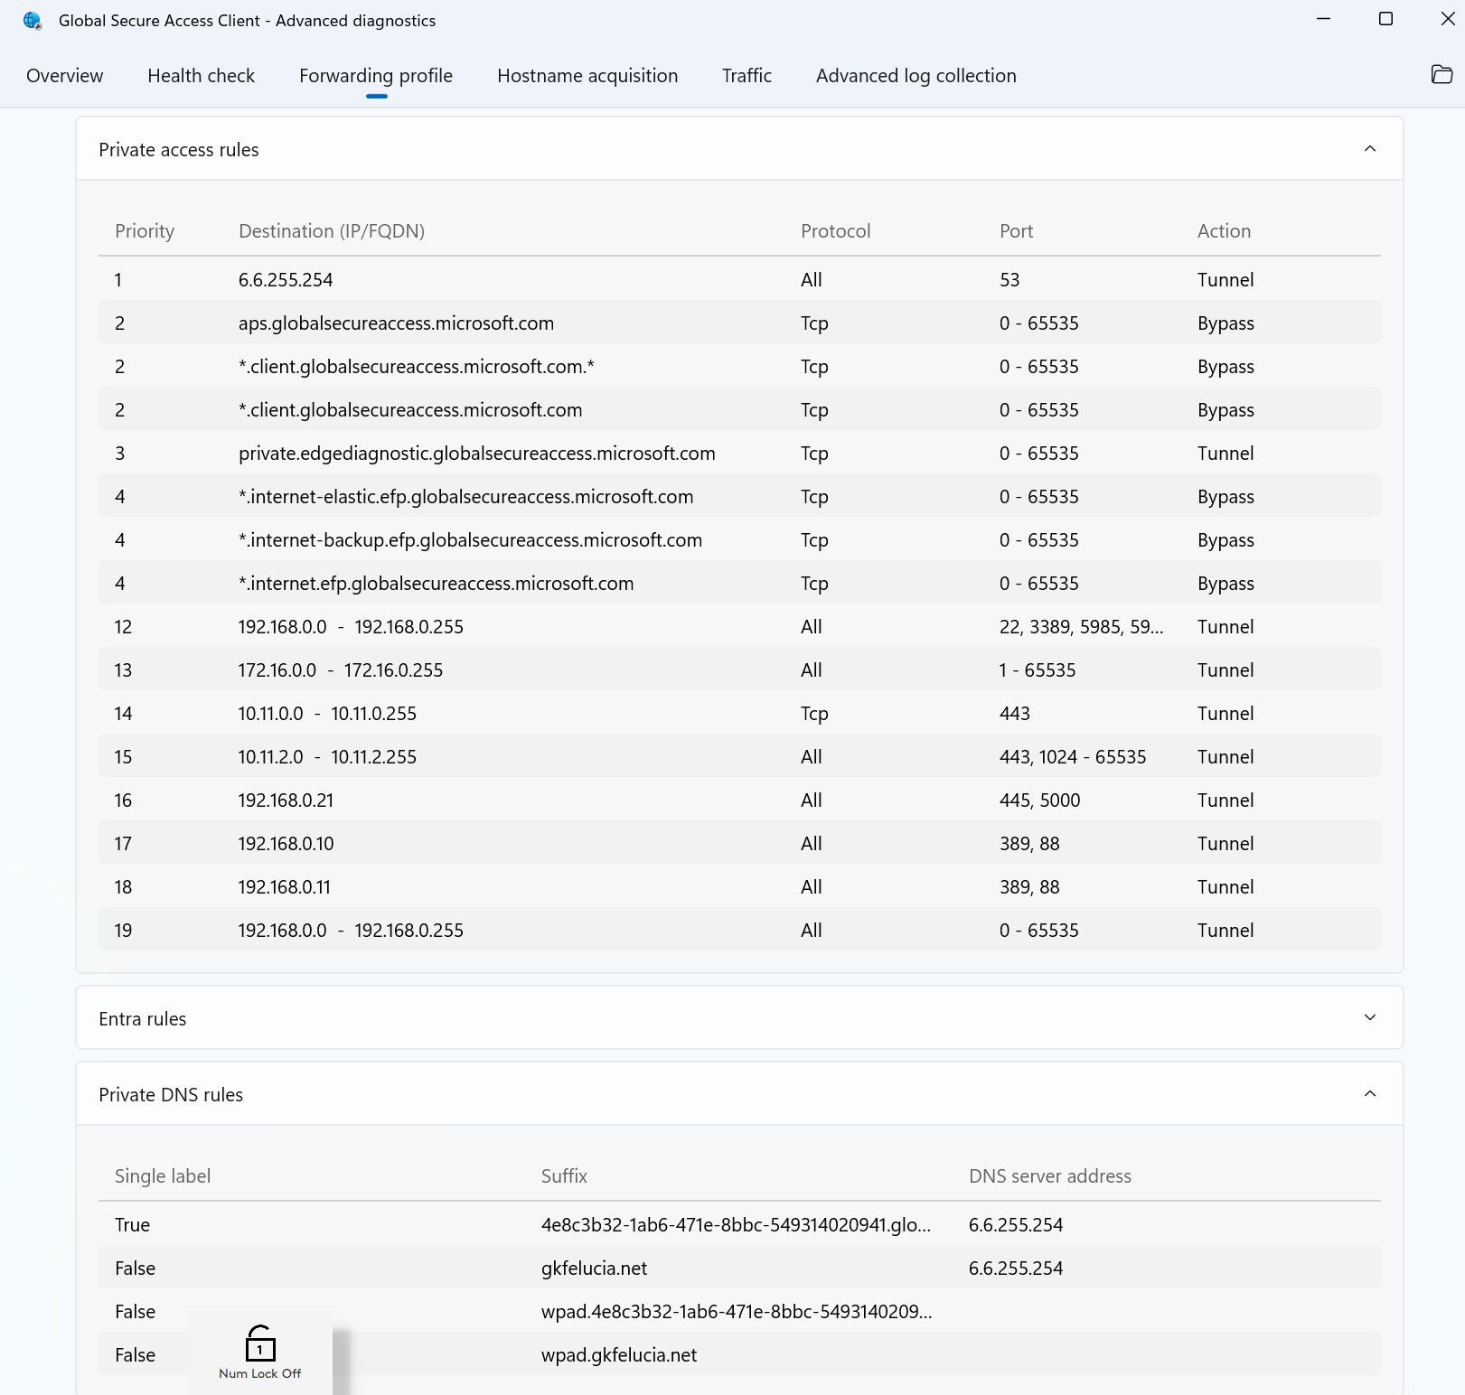The width and height of the screenshot is (1465, 1395).
Task: Click port list 22, 3389, 5985, 59...
Action: [x=1082, y=627]
